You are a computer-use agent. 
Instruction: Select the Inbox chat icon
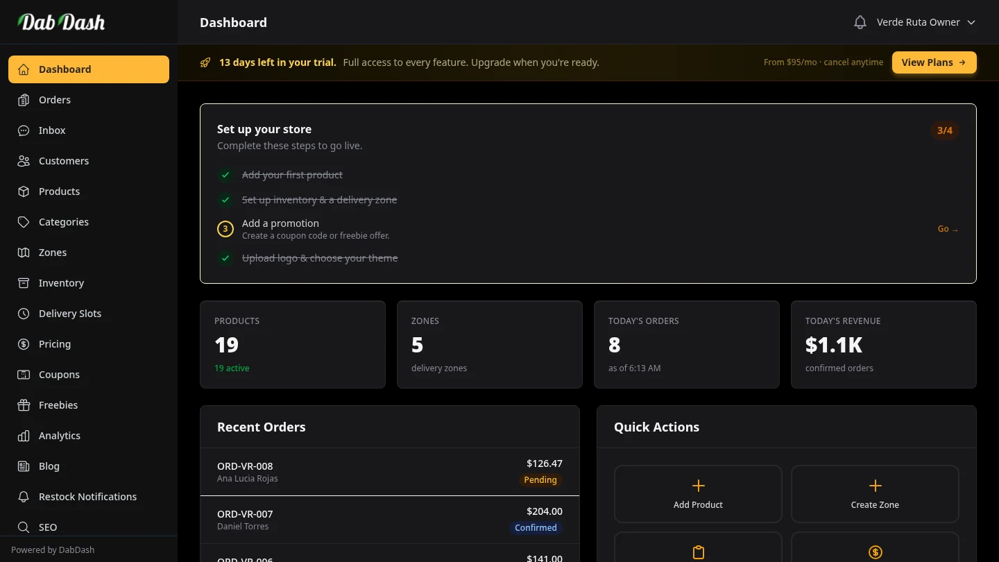click(24, 130)
